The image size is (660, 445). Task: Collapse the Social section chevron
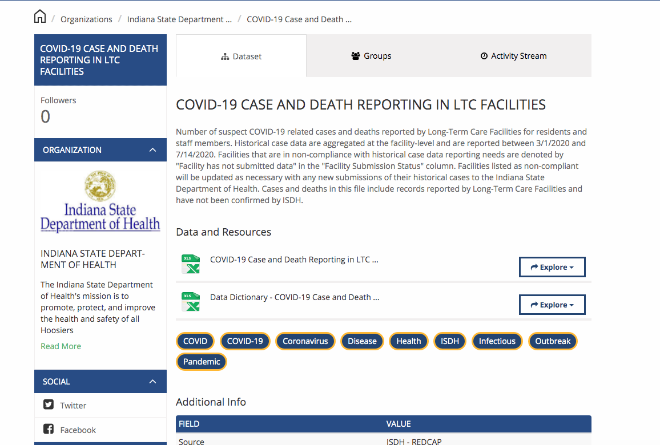152,382
